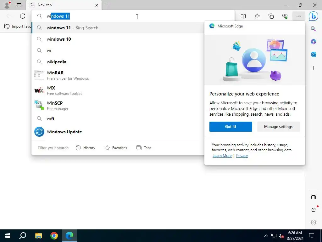Image resolution: width=322 pixels, height=242 pixels.
Task: Open a new tab with plus button
Action: (107, 5)
